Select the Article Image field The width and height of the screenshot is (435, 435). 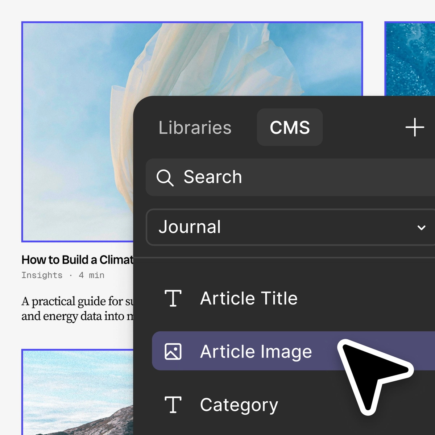point(293,351)
